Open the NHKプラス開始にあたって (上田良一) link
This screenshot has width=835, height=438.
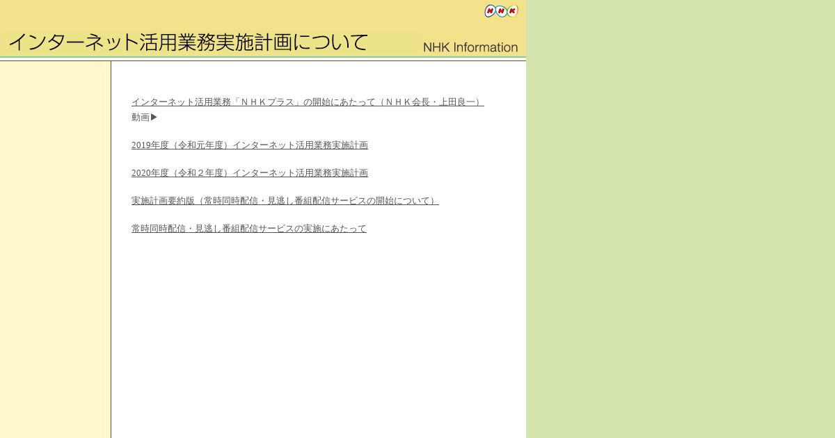click(x=308, y=102)
